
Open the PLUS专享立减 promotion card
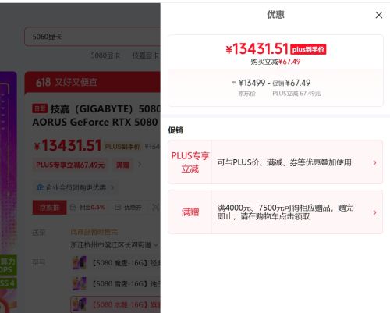275,162
